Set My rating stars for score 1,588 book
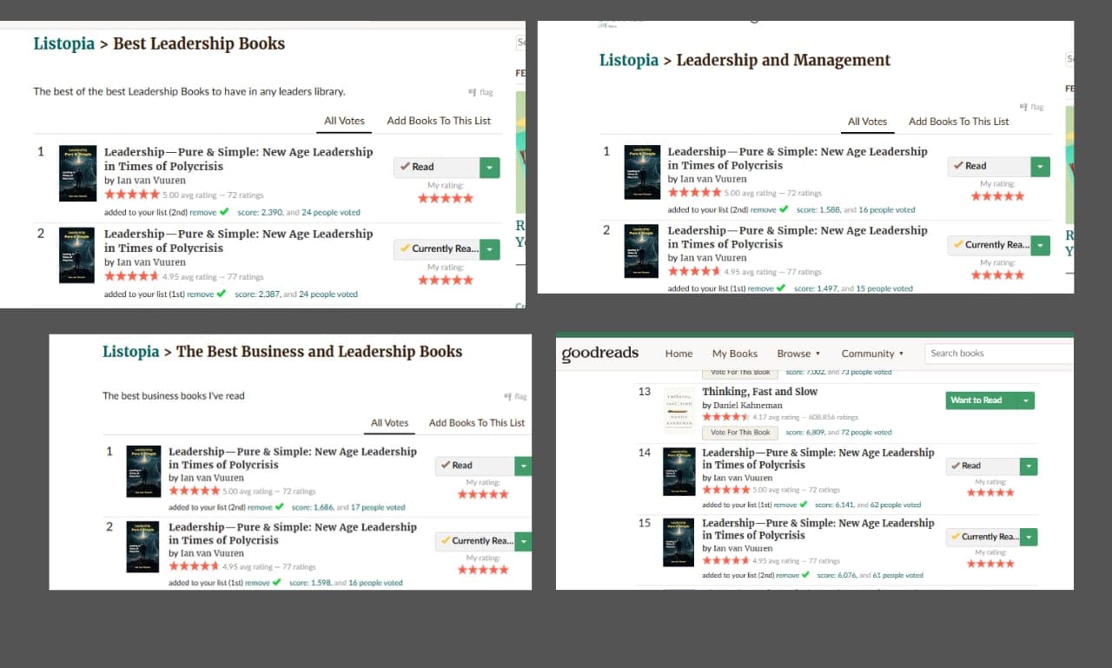1112x668 pixels. pyautogui.click(x=998, y=196)
